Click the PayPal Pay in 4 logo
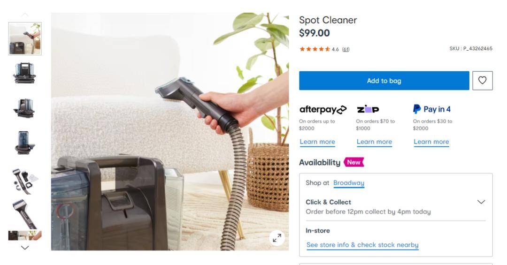Image resolution: width=507 pixels, height=265 pixels. click(x=432, y=109)
